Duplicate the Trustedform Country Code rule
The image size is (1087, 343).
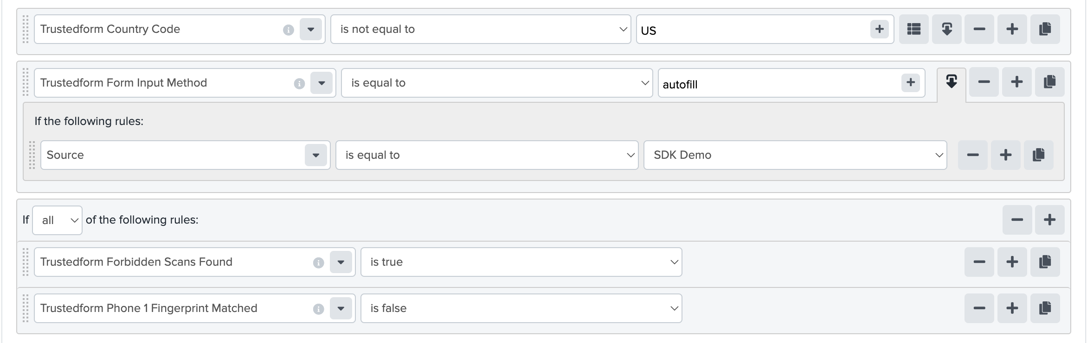(x=1045, y=29)
